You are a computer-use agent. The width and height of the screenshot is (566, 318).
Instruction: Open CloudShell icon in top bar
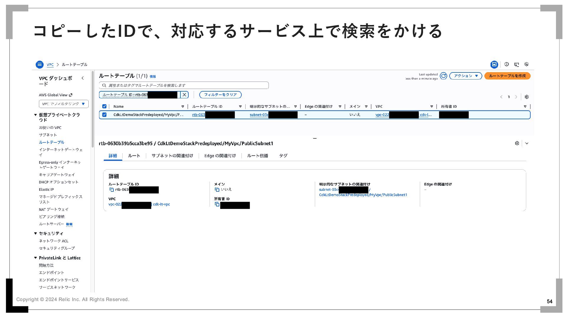point(516,64)
